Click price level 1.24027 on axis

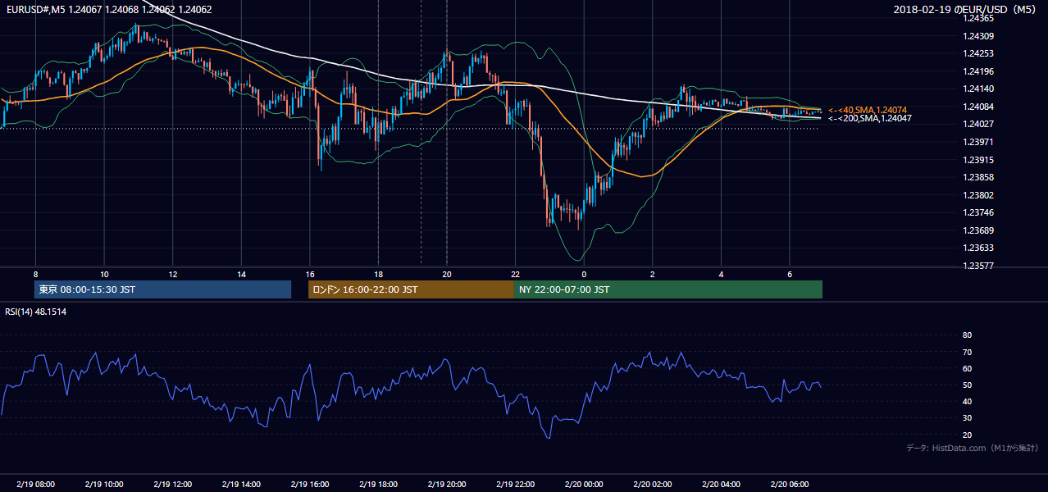tap(977, 124)
